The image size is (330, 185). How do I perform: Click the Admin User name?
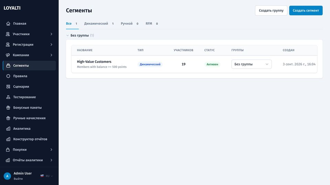point(23,173)
